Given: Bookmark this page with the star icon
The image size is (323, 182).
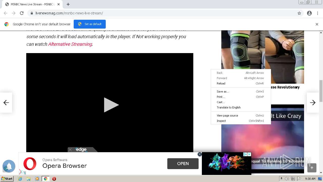Looking at the screenshot, I should [x=299, y=13].
